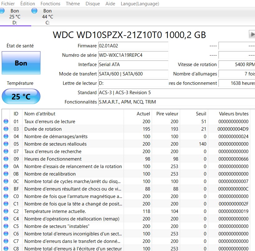Screen dimensions: 255x251
Task: Open the Langue(Language) menu
Action: pos(140,3)
